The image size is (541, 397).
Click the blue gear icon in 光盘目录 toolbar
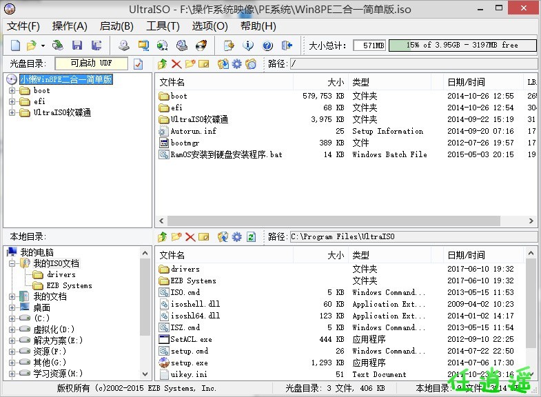click(x=236, y=64)
